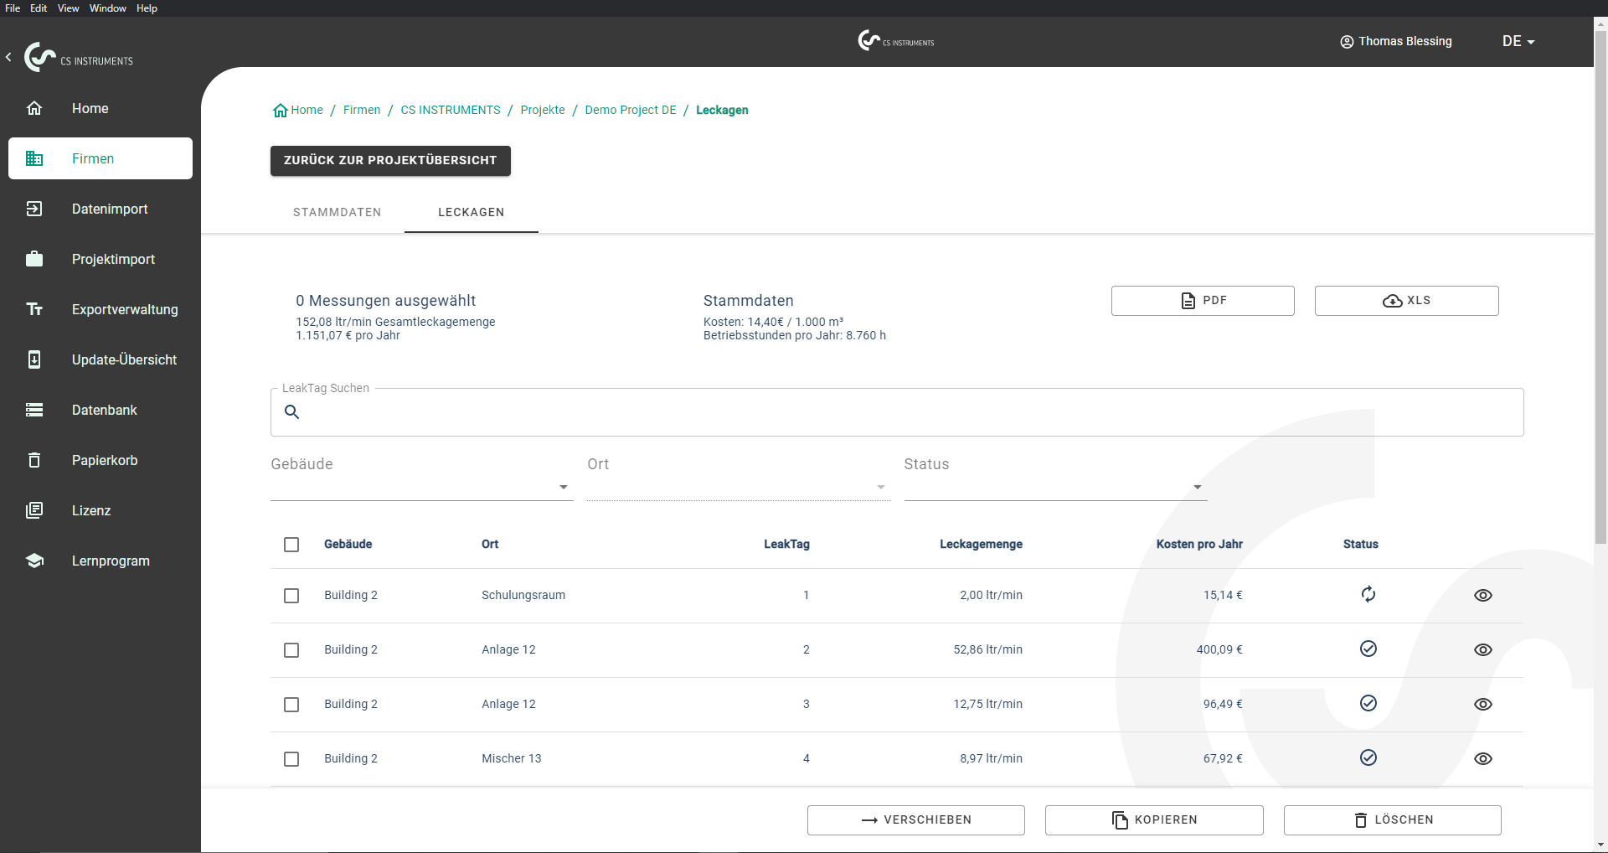Collapse the sidebar with the back chevron
Viewport: 1608px width, 853px height.
8,57
